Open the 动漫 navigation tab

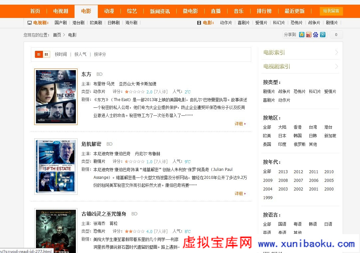[x=109, y=11]
